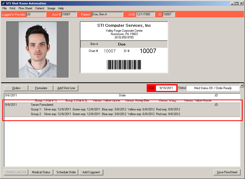Viewport: 245px width, 179px height.
Task: Open the File menu
Action: point(4,8)
